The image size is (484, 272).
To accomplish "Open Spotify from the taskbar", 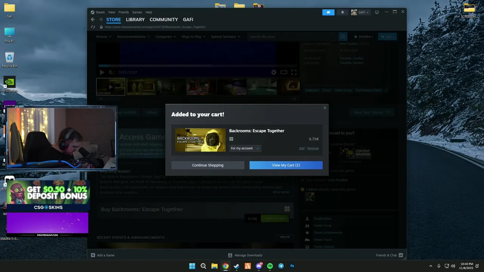I will pos(270,266).
